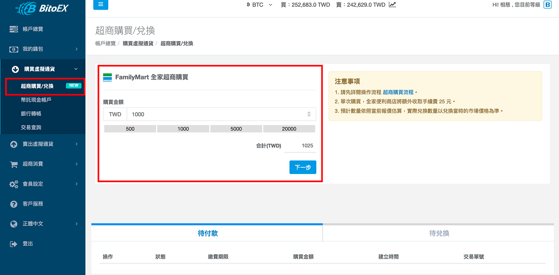Screen dimensions: 559x275
Task: Click the 下一步 button
Action: [303, 167]
